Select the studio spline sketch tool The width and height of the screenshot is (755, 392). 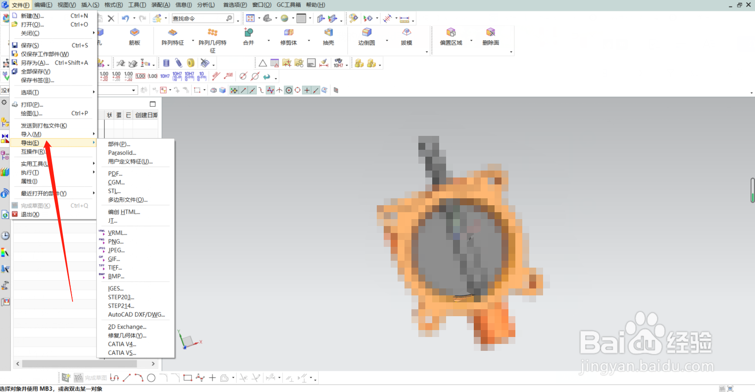coord(200,378)
